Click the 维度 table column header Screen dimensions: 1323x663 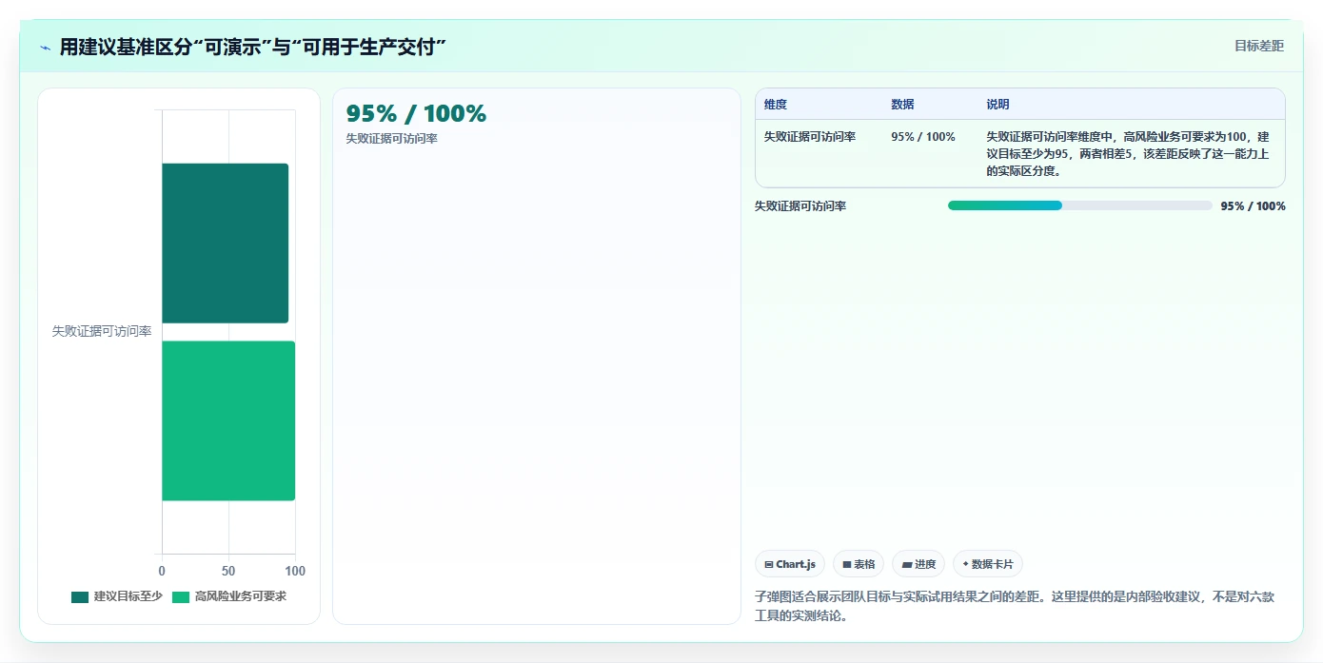[776, 105]
